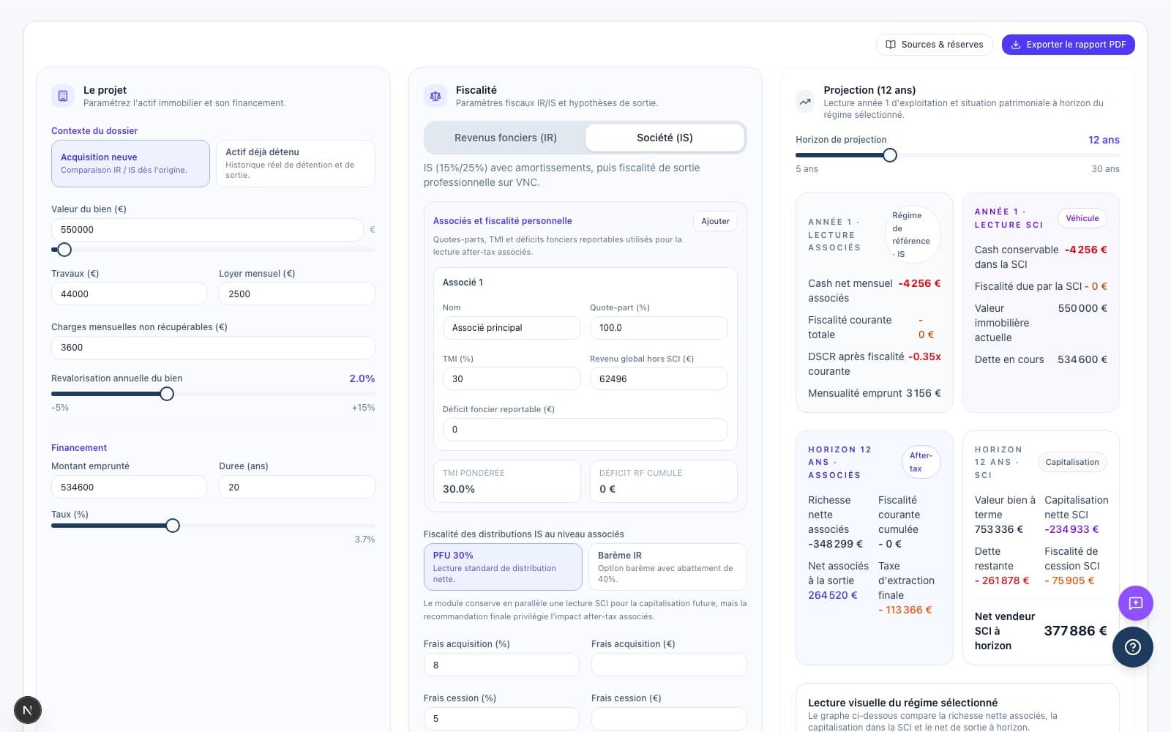1171x732 pixels.
Task: Open the help question mark button
Action: coord(1132,647)
